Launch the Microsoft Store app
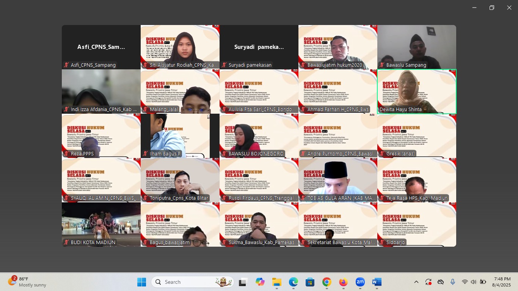The image size is (518, 291). tap(310, 282)
